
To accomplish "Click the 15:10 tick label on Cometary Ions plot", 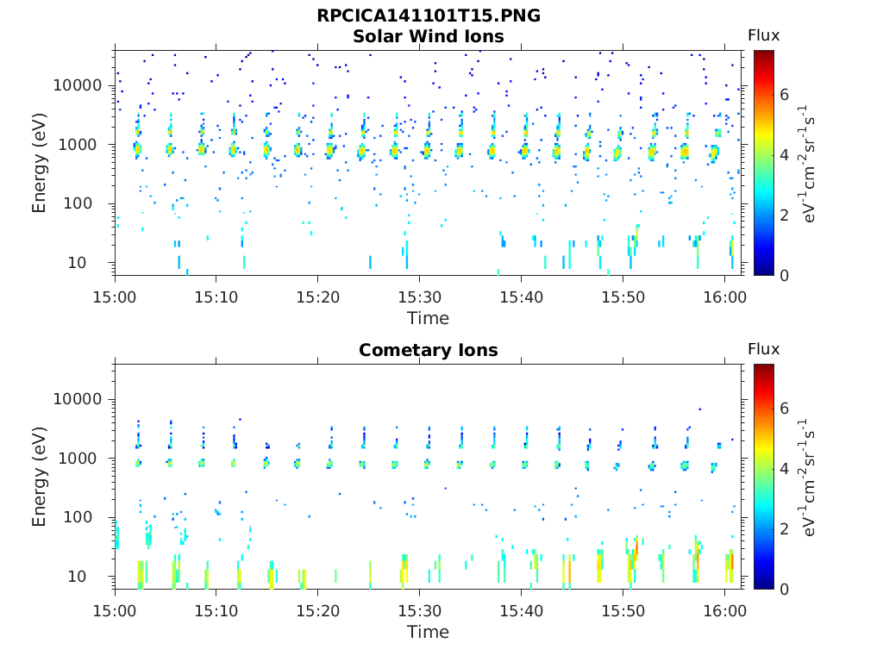I will pyautogui.click(x=216, y=611).
